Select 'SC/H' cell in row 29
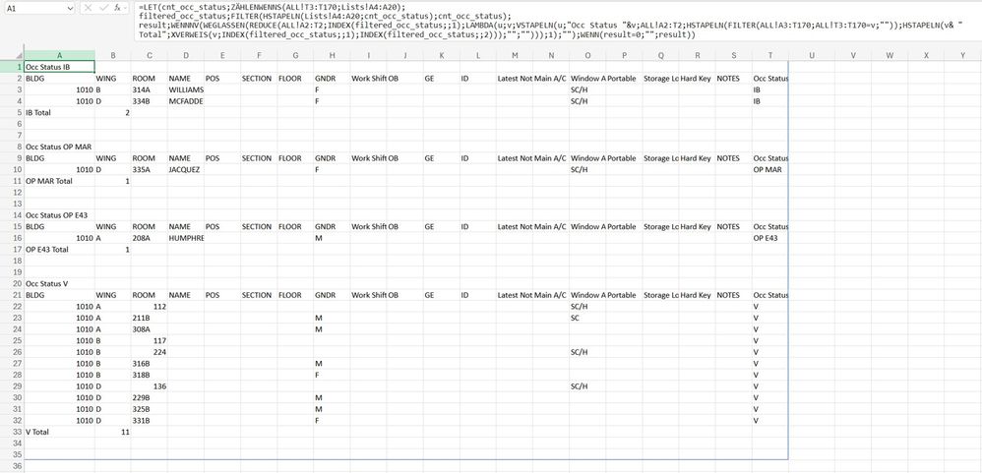The height and width of the screenshot is (473, 982). coord(588,386)
